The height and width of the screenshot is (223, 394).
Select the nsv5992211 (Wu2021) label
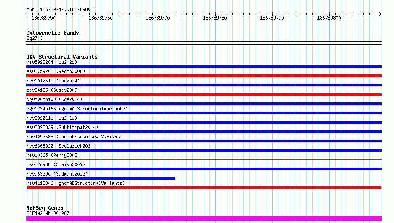tap(52, 118)
